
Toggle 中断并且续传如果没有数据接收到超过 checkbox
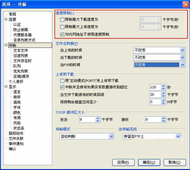pyautogui.click(x=62, y=87)
